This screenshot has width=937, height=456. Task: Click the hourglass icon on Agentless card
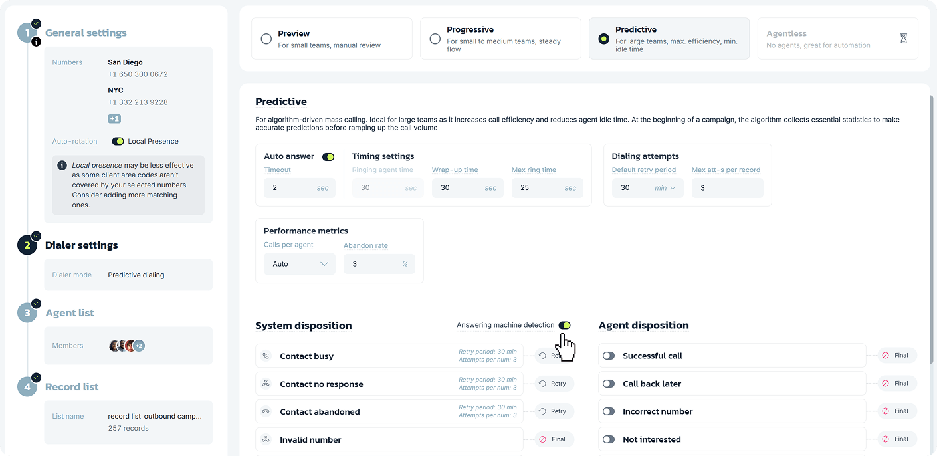[x=903, y=39]
